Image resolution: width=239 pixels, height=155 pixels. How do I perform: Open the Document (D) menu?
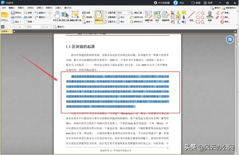coord(30,8)
